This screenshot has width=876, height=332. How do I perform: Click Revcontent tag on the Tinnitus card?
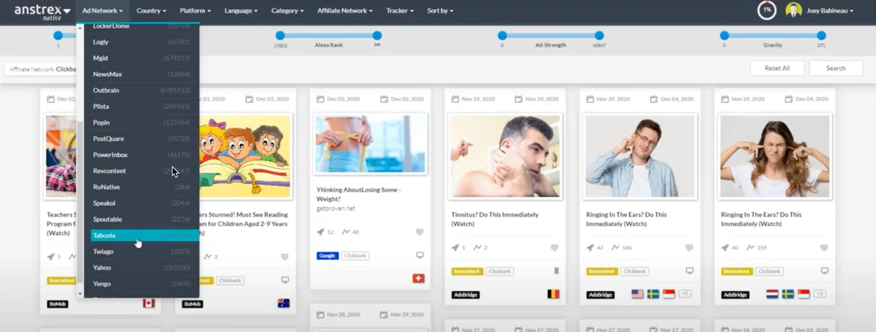(x=467, y=271)
